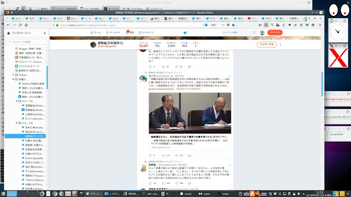Open the Blogger bookmark in sidebar
Viewport: 351px width, 197px height.
point(29,49)
